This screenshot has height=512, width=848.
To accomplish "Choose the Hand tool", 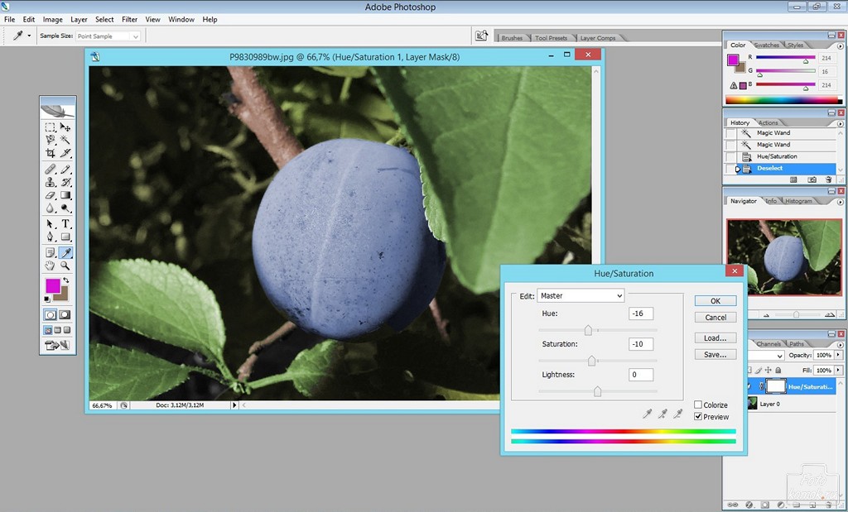I will 51,266.
